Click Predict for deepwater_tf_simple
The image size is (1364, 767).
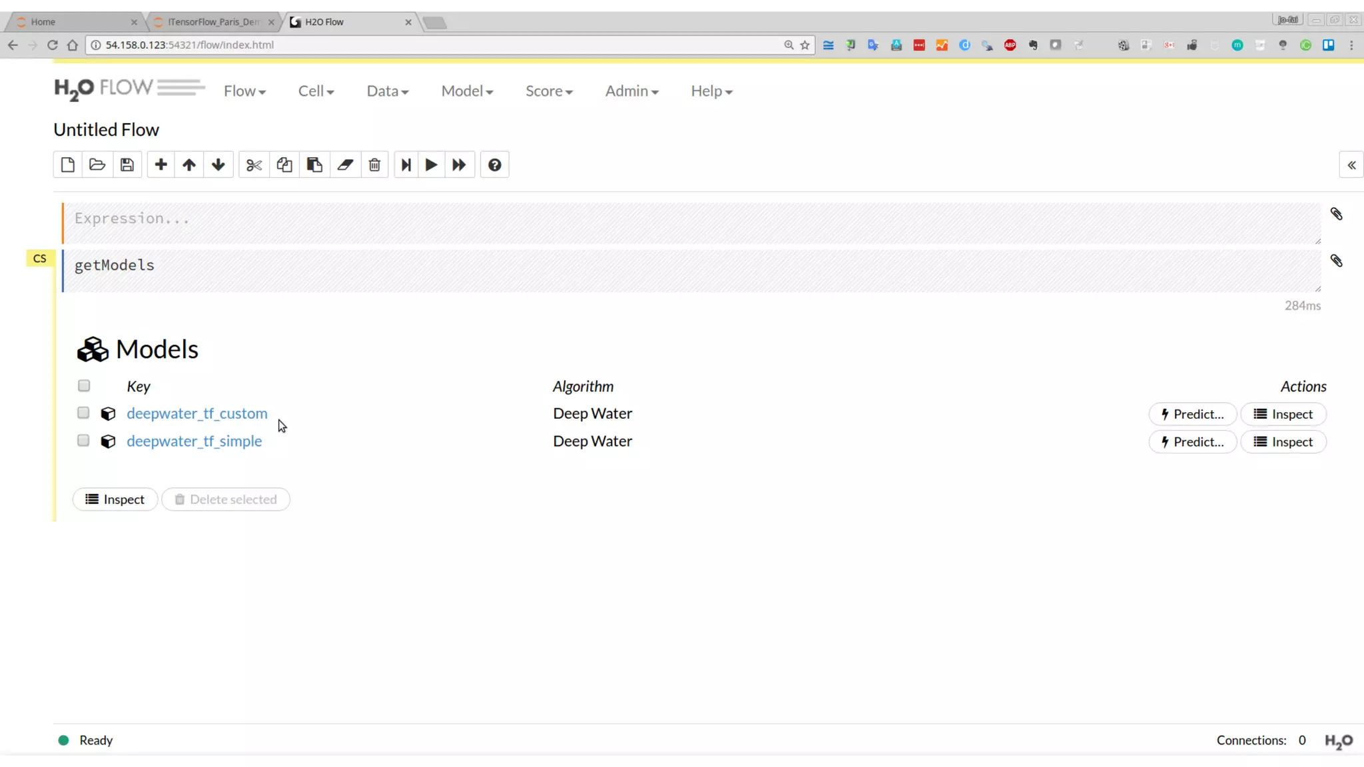click(1192, 441)
